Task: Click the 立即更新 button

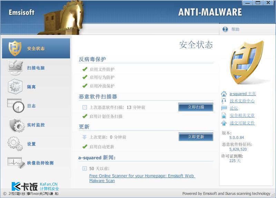Action: [196, 137]
